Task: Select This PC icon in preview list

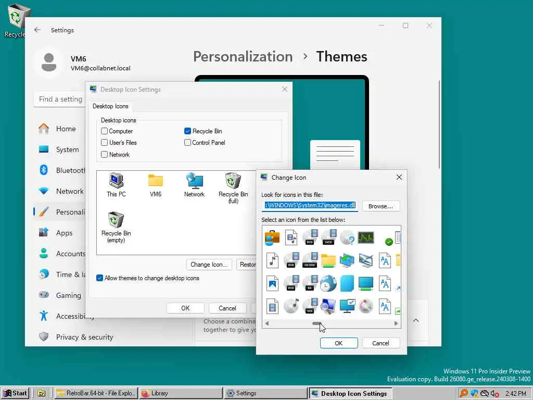Action: tap(116, 185)
